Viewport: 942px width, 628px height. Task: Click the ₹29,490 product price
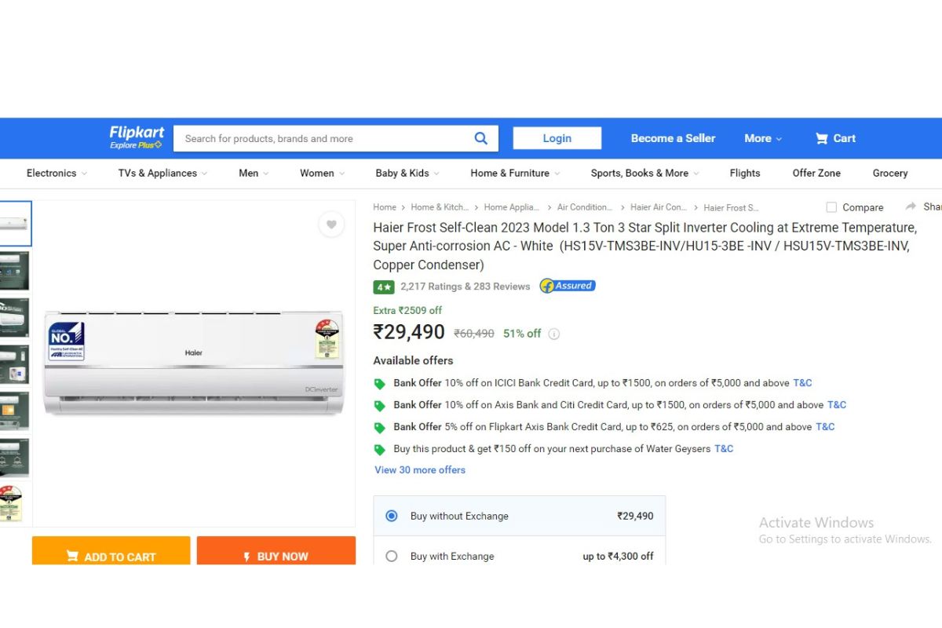coord(409,332)
